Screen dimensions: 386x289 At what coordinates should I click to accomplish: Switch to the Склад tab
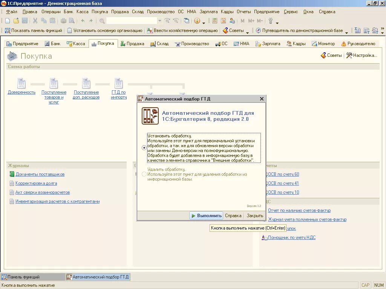(x=159, y=44)
